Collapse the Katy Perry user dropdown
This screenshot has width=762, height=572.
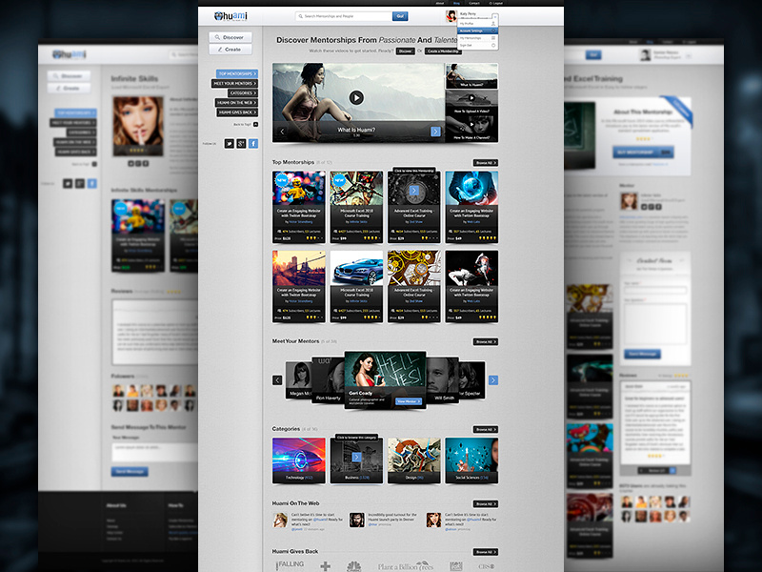coord(493,17)
